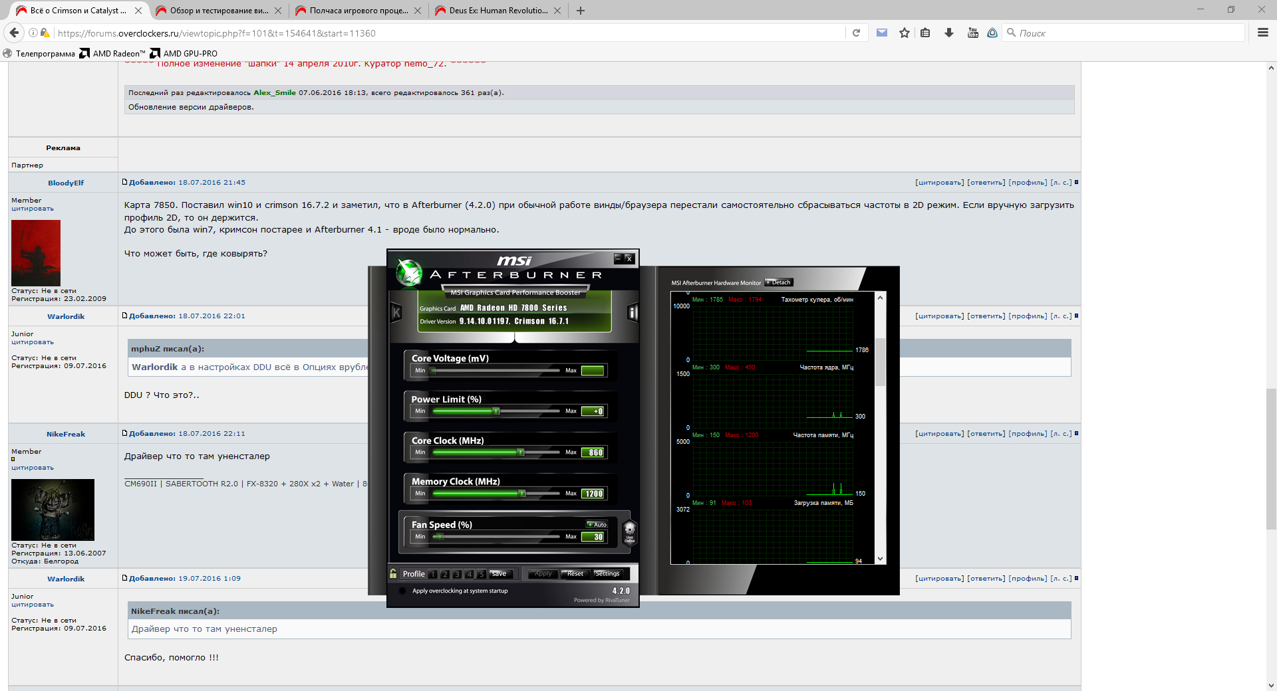Click the Afterburner Reset button
The image size is (1277, 691).
[574, 573]
